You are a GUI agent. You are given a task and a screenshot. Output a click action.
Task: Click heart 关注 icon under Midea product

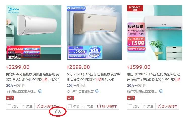(23, 106)
